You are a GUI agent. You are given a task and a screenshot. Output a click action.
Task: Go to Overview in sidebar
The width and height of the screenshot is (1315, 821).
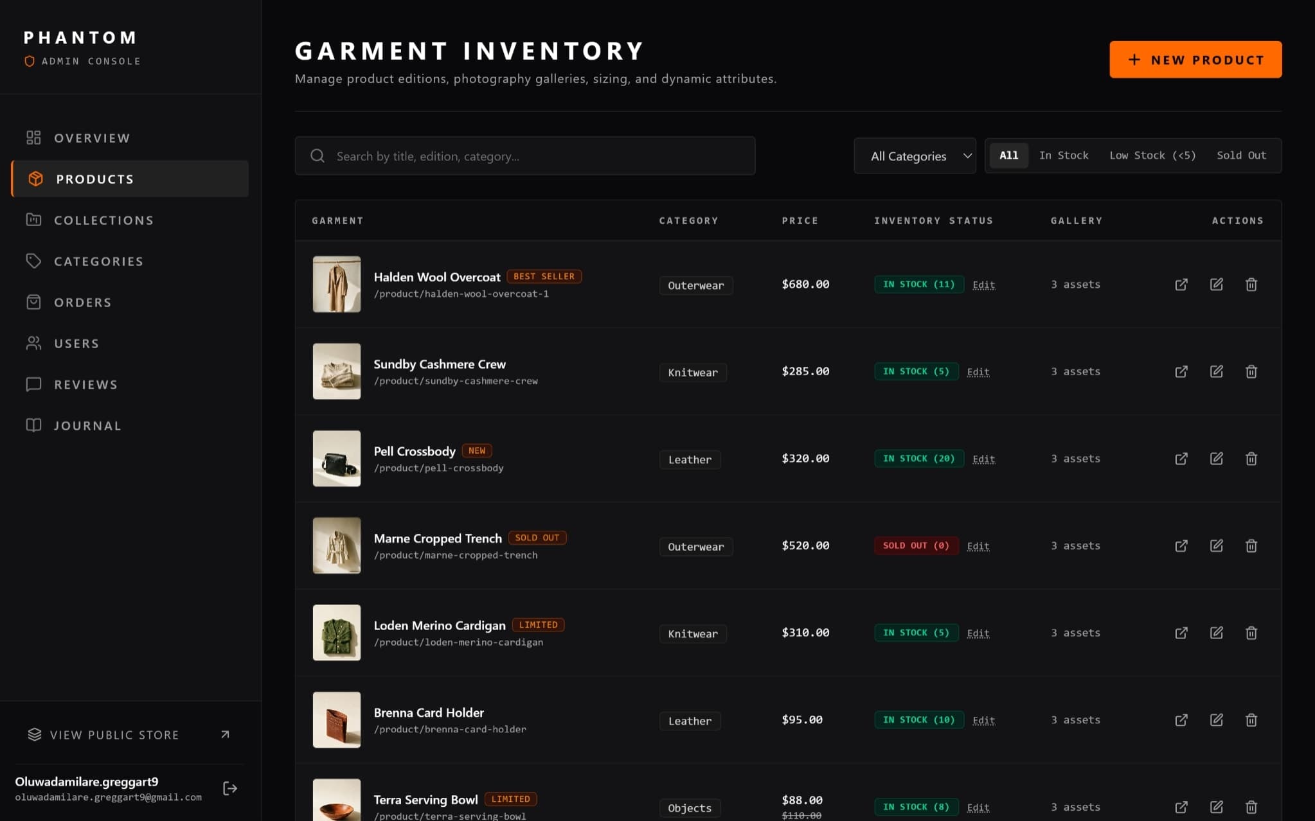[130, 138]
